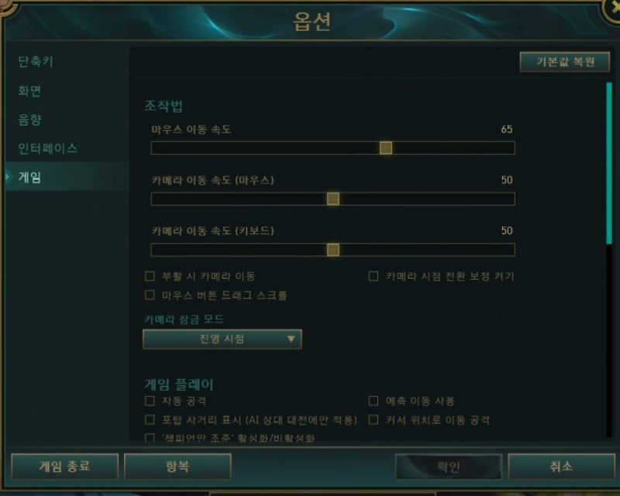
Task: Click the 항복 surrender button
Action: tap(177, 467)
